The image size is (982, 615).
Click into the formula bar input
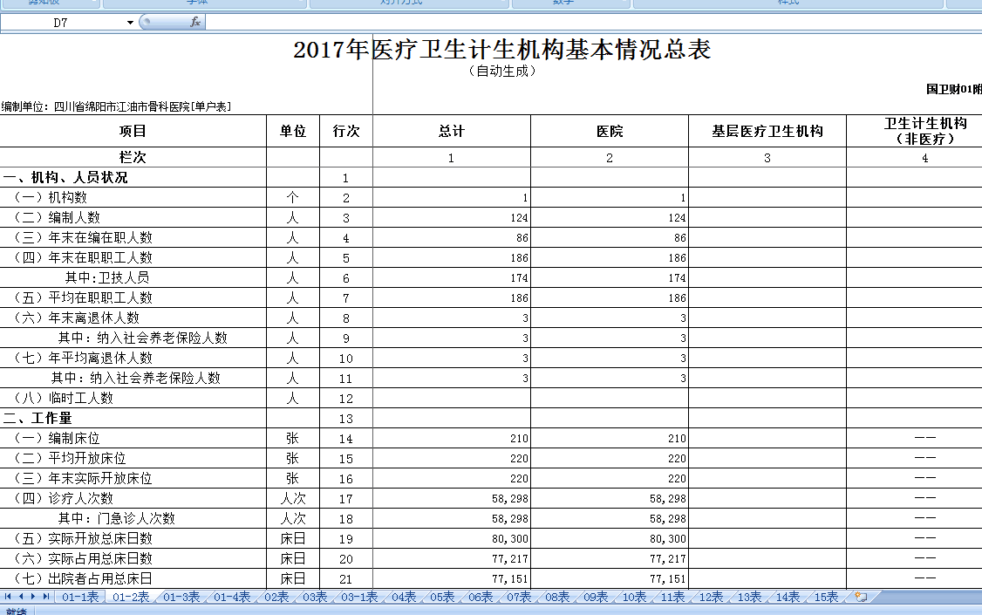point(594,23)
